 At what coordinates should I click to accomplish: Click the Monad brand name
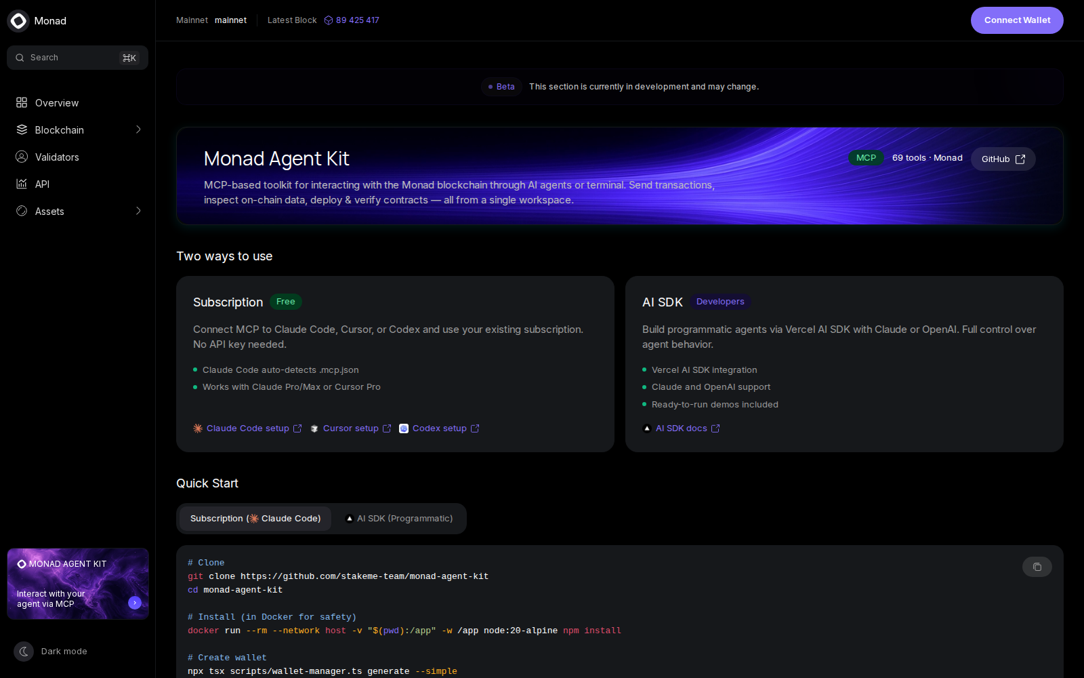pos(50,21)
